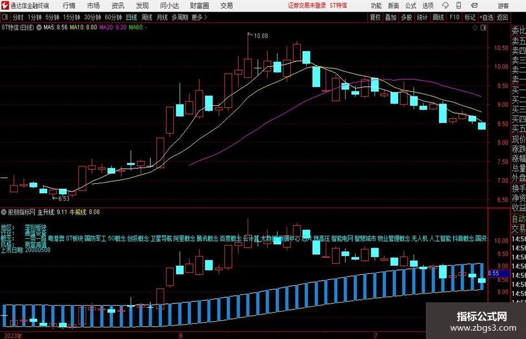Click the MA60 label
Screen dimensions: 526x339
(x=137, y=27)
